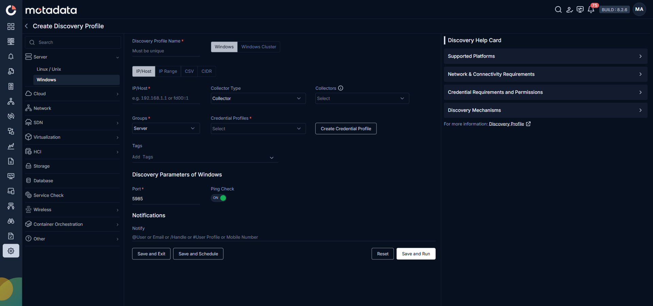653x306 pixels.
Task: Switch to the CIDR tab
Action: click(207, 71)
